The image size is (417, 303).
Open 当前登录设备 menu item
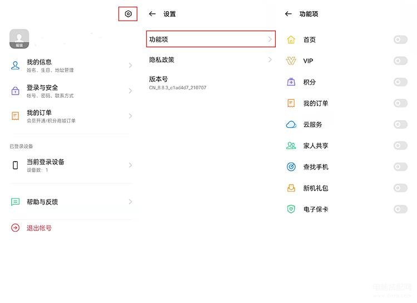pos(71,165)
